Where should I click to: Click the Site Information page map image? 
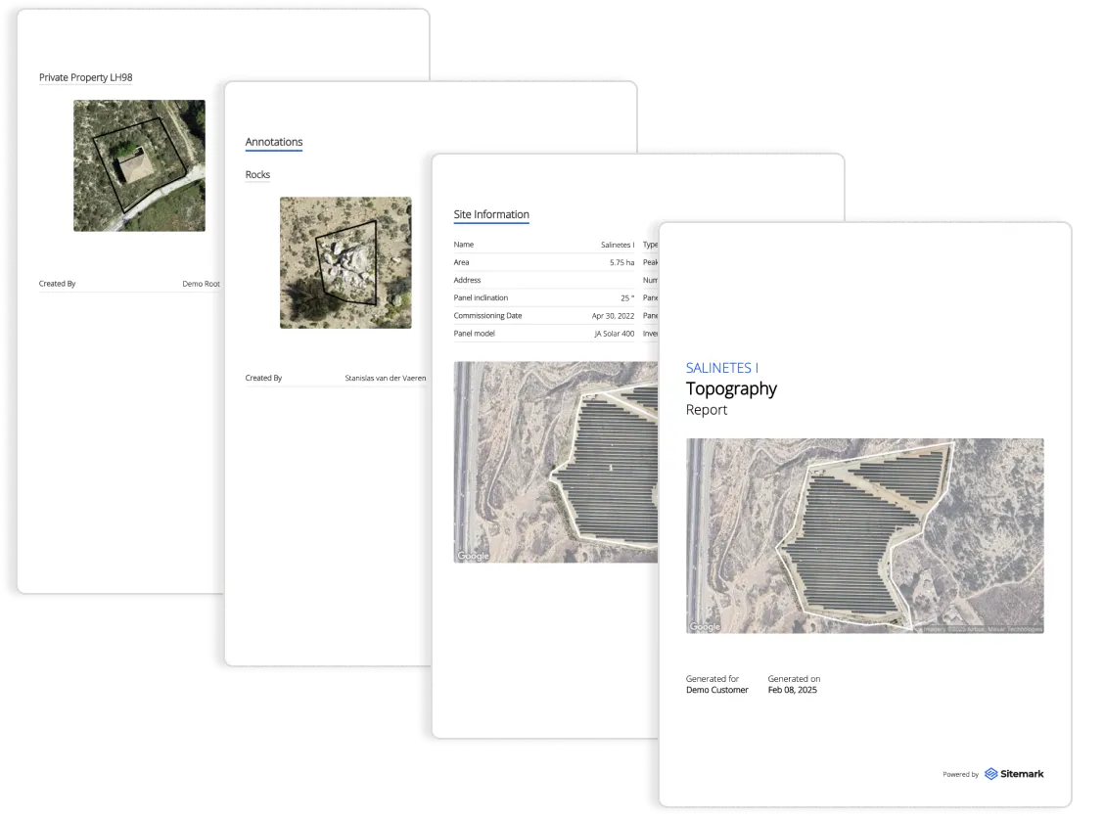pos(556,462)
